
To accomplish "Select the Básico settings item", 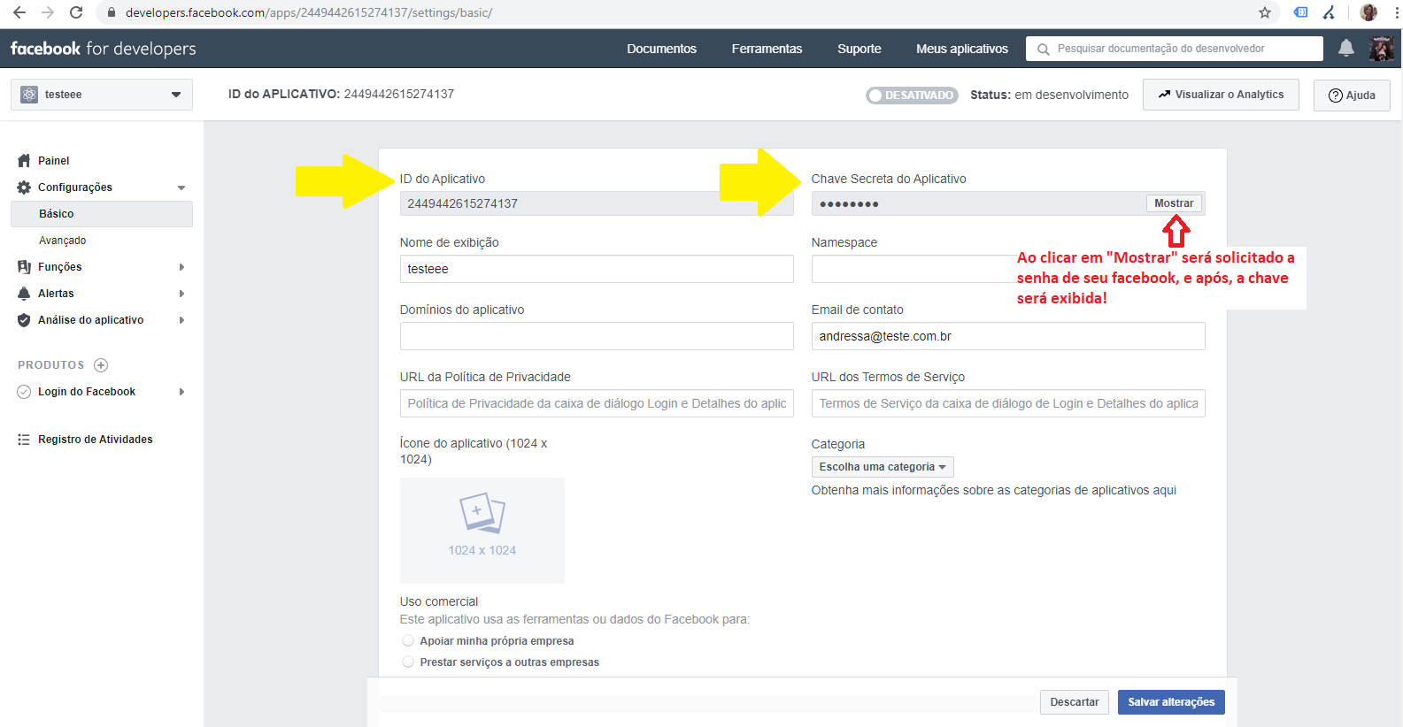I will [102, 214].
